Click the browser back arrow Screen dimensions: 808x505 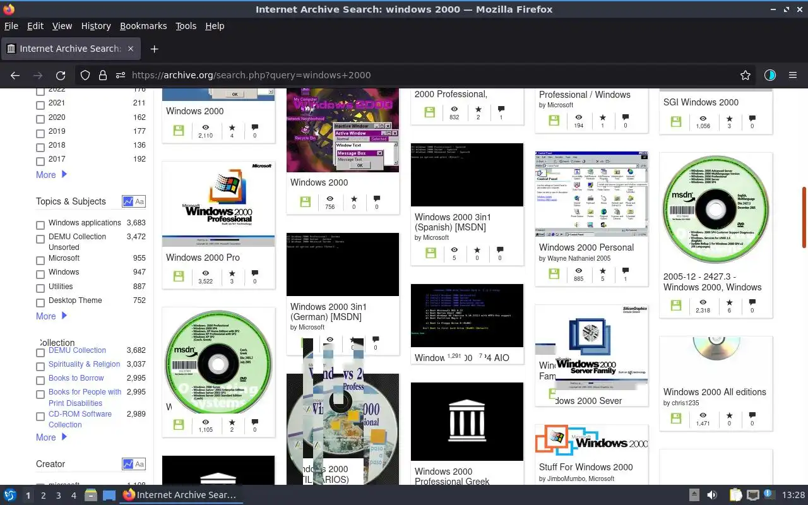[x=15, y=75]
